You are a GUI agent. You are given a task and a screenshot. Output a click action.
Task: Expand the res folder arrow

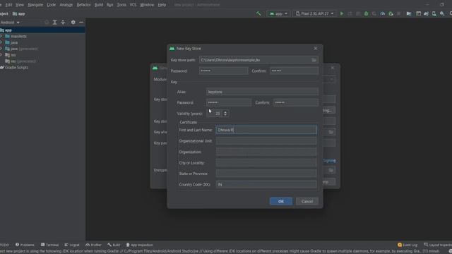click(x=1, y=55)
